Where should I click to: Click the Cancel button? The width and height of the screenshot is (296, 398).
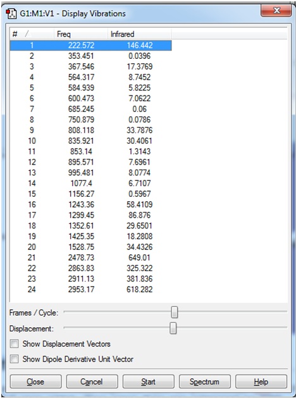[x=92, y=382]
